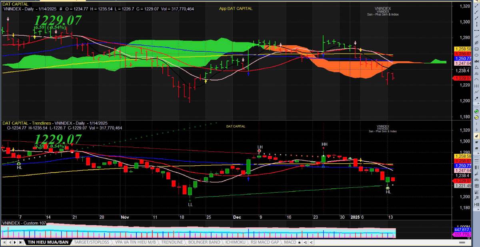Switch to the BOLINGER BAND tab
Viewport: 480px width, 247px height.
coord(205,243)
